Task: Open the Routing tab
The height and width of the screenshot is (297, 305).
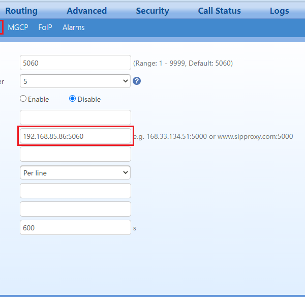Action: tap(21, 11)
